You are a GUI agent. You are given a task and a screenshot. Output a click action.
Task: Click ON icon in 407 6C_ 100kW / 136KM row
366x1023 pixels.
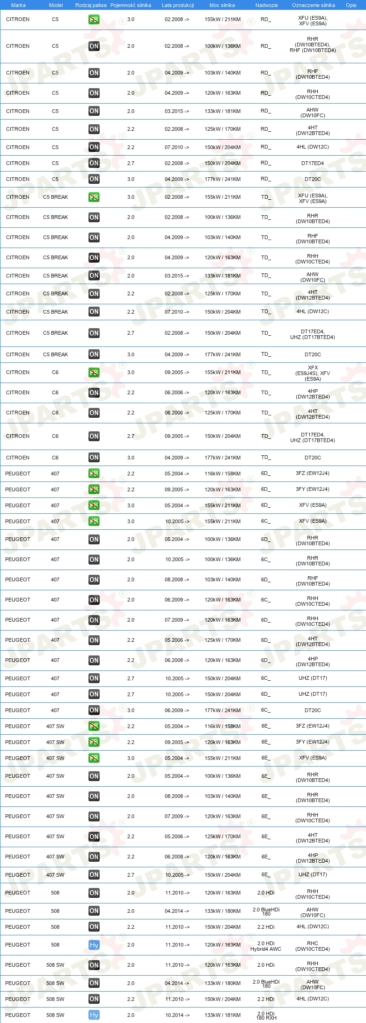[94, 560]
